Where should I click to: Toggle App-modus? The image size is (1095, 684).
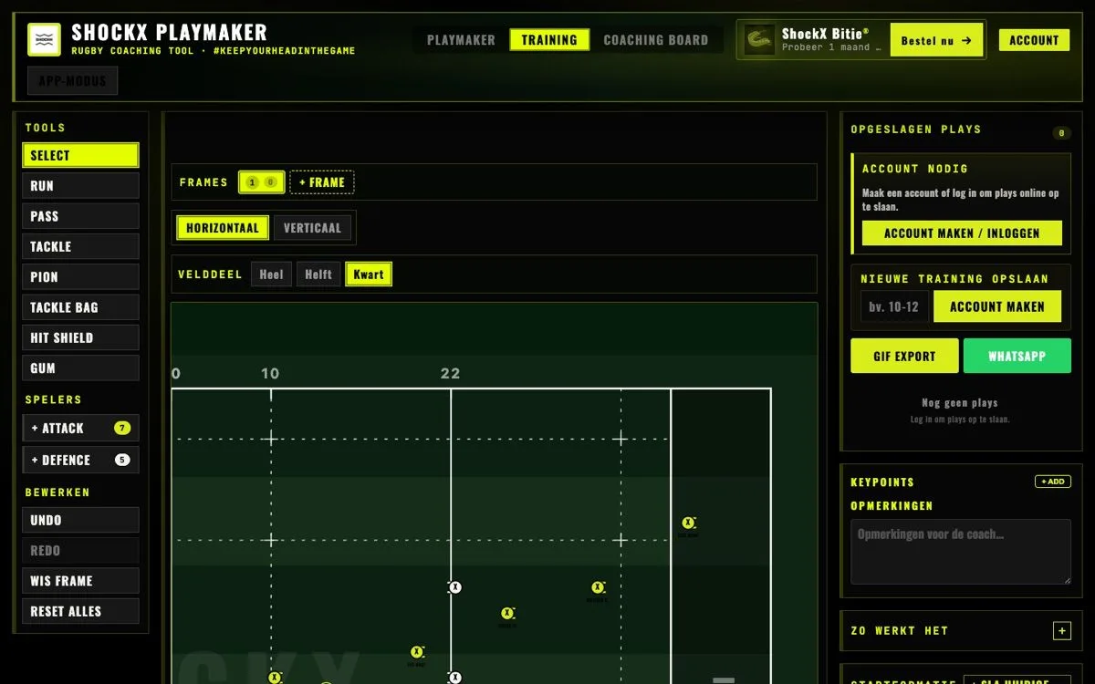click(x=72, y=80)
